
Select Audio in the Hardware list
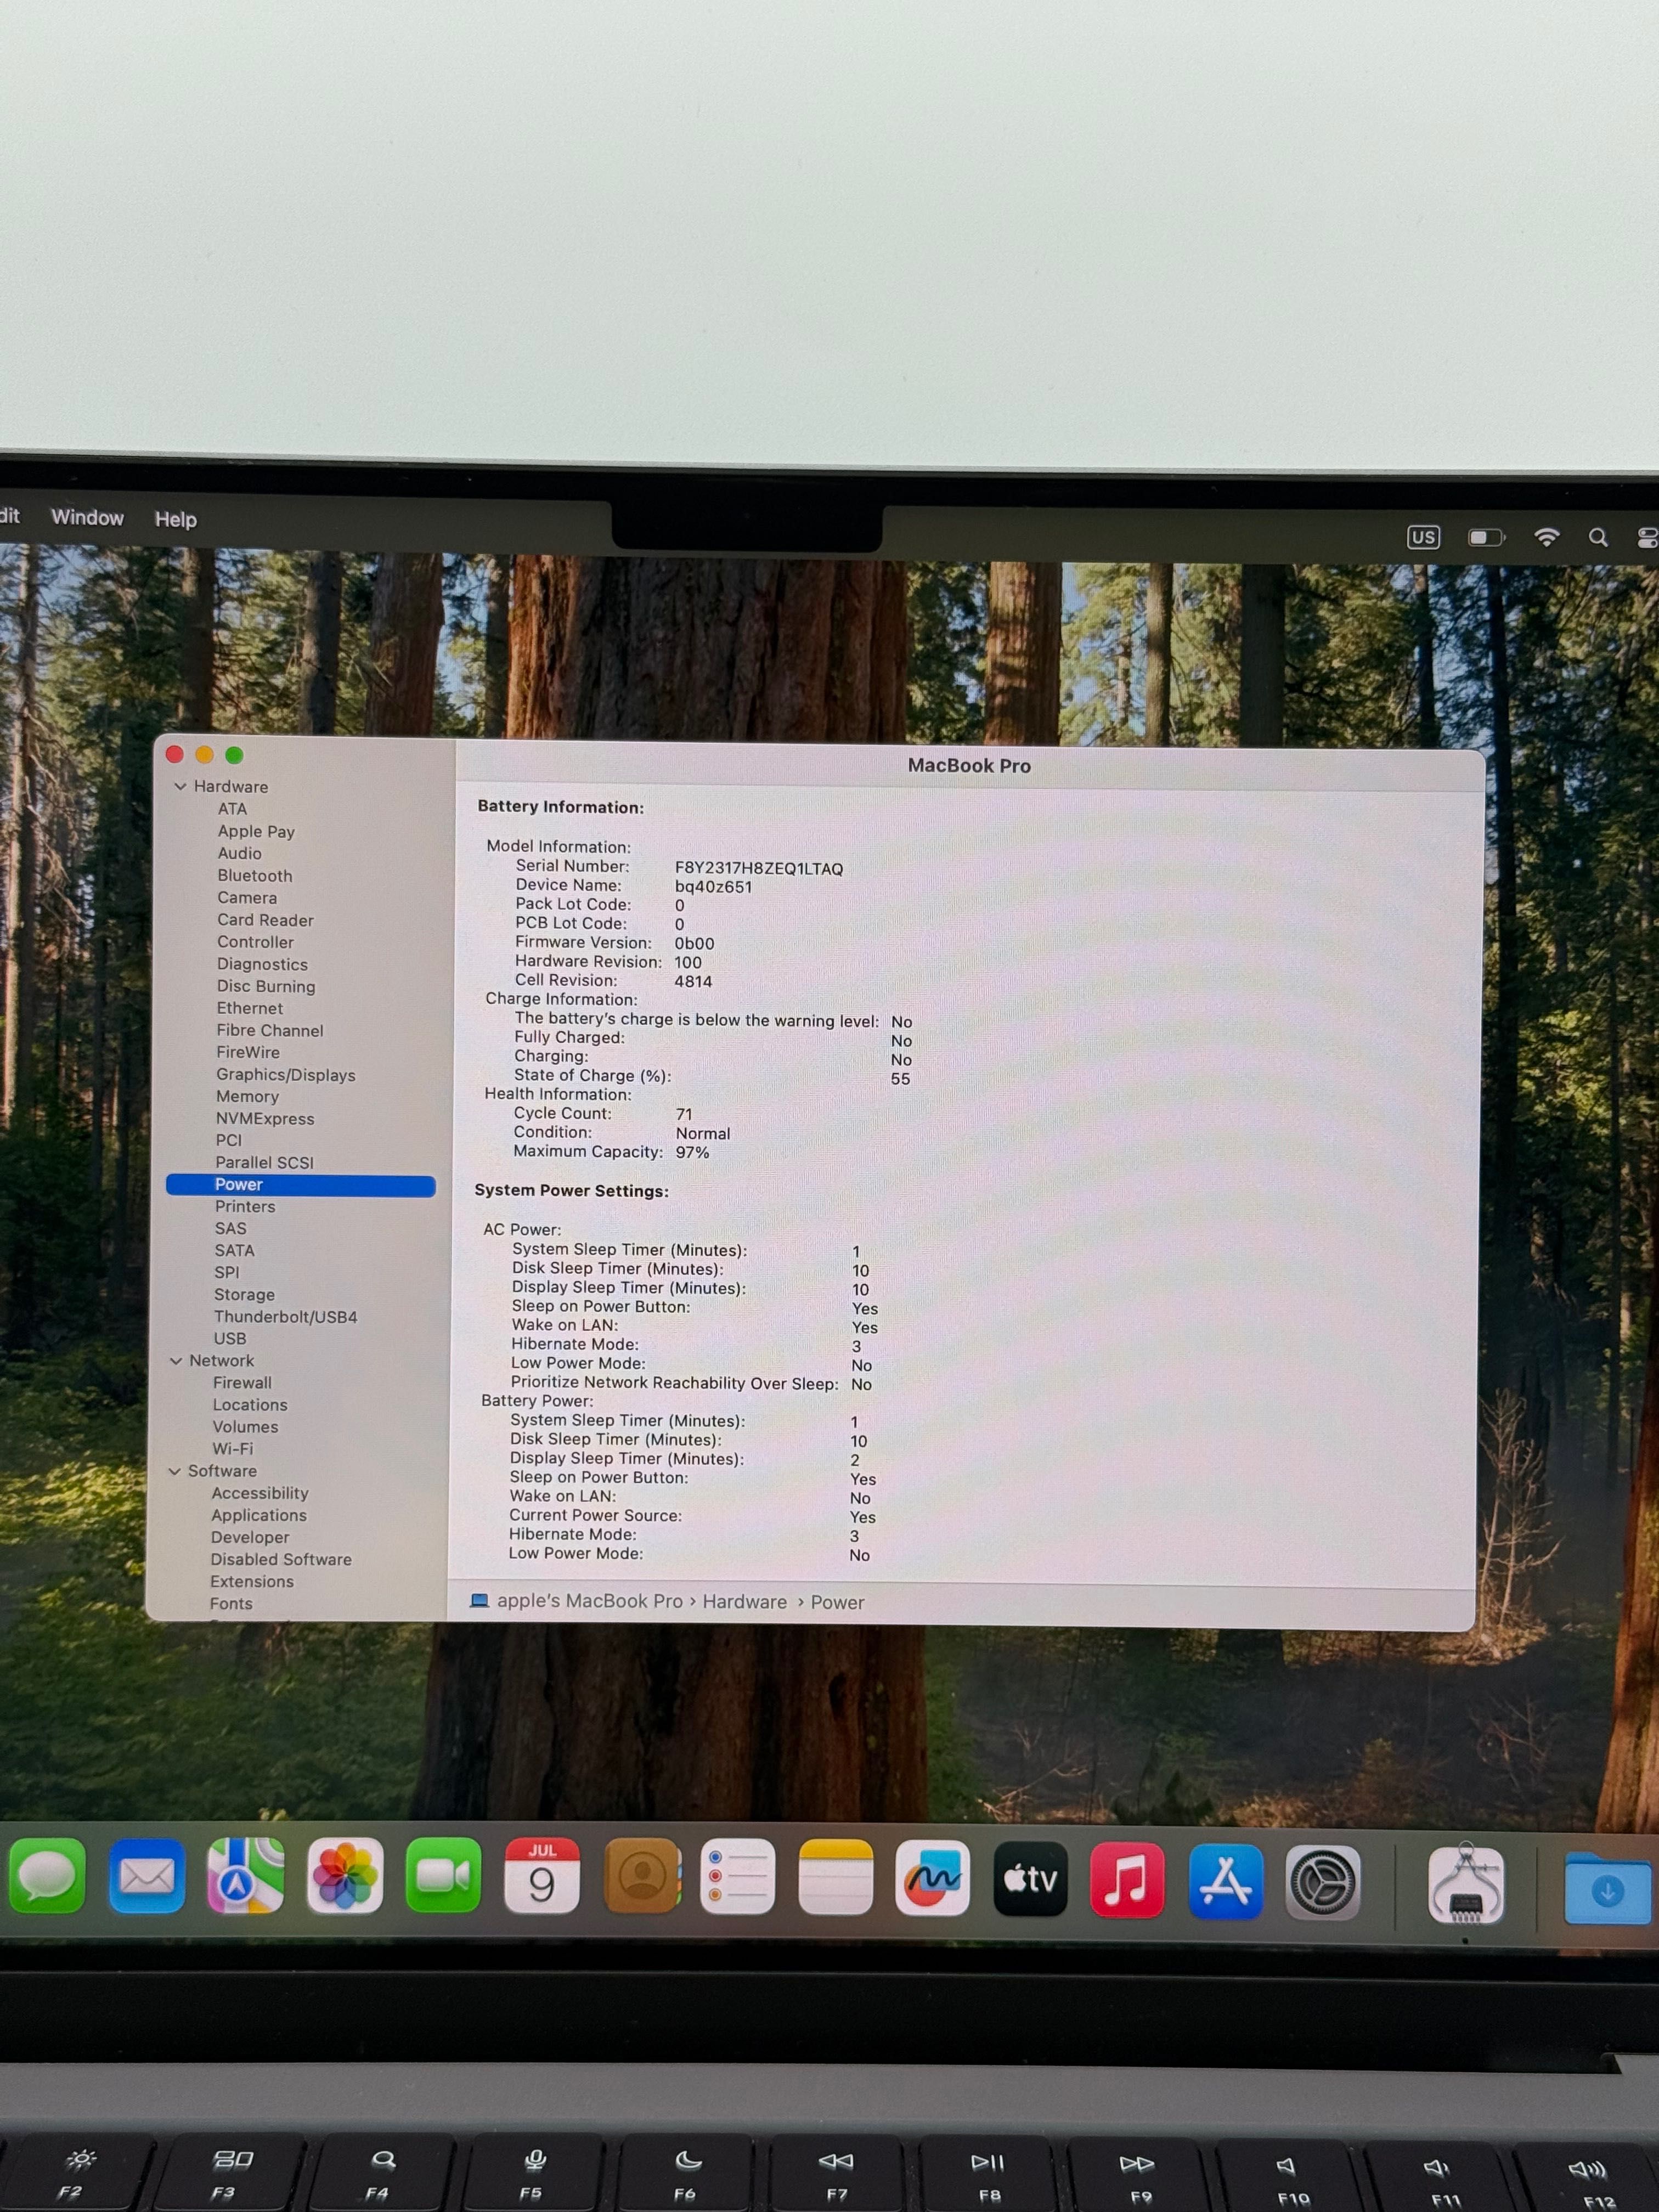tap(240, 853)
